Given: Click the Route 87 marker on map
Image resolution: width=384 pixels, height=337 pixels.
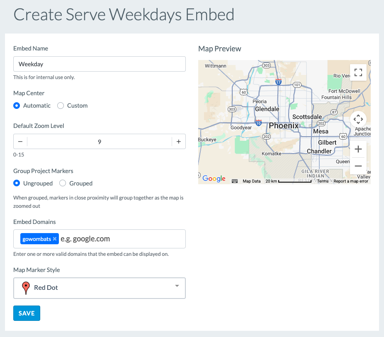Looking at the screenshot, I should click(334, 112).
